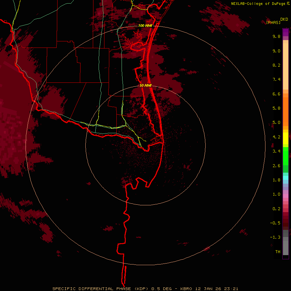
Task: Click the 23:21 timestamp text
Action: pos(231,289)
